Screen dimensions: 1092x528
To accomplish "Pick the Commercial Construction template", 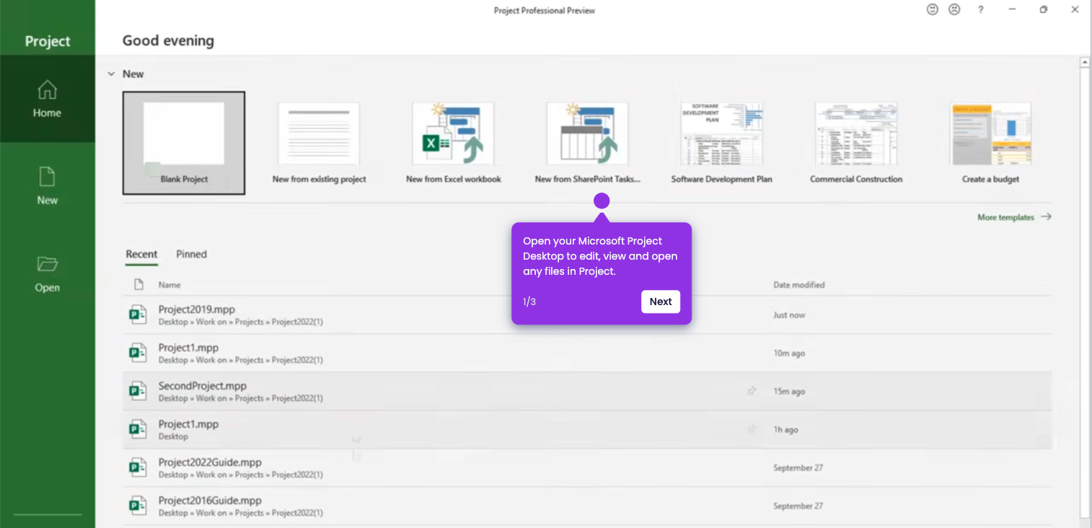I will 856,143.
